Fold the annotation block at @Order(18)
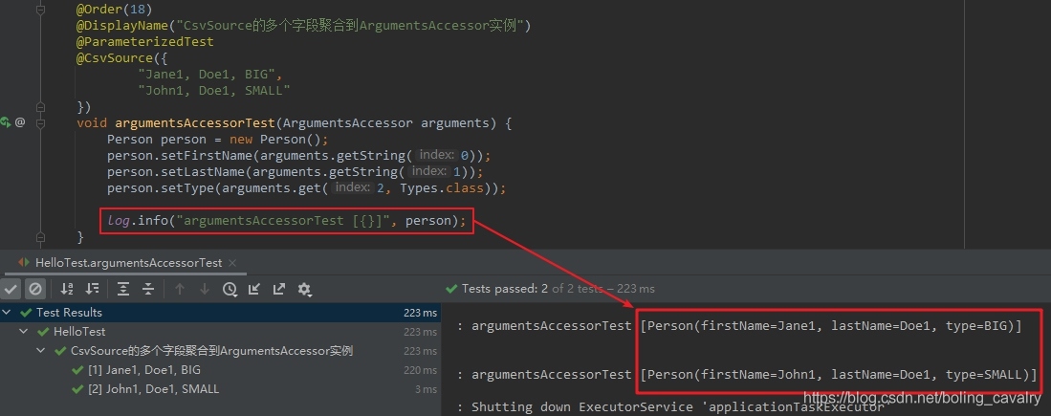Image resolution: width=1051 pixels, height=416 pixels. (x=41, y=11)
